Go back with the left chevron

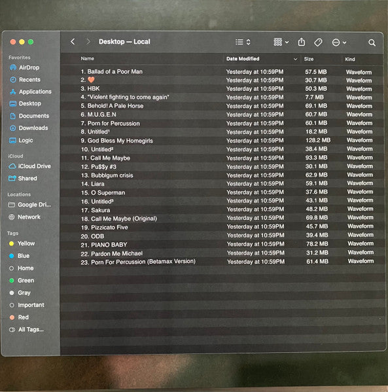click(x=73, y=41)
